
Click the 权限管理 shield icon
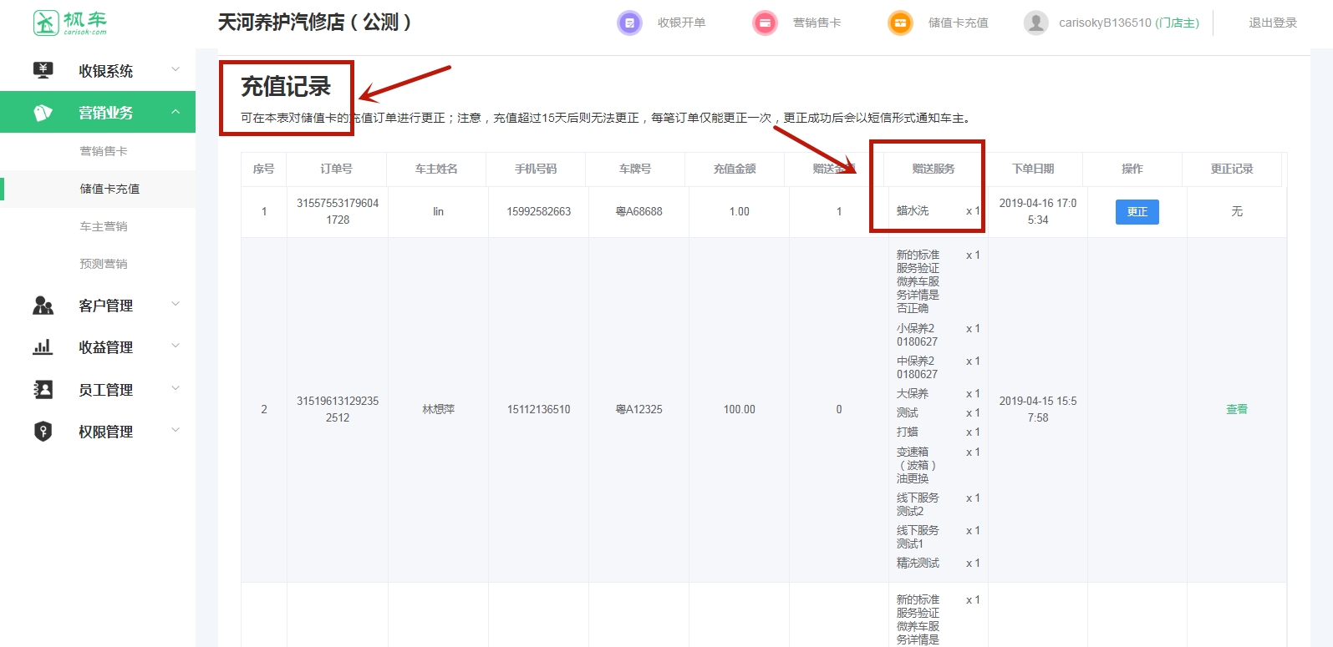point(43,432)
